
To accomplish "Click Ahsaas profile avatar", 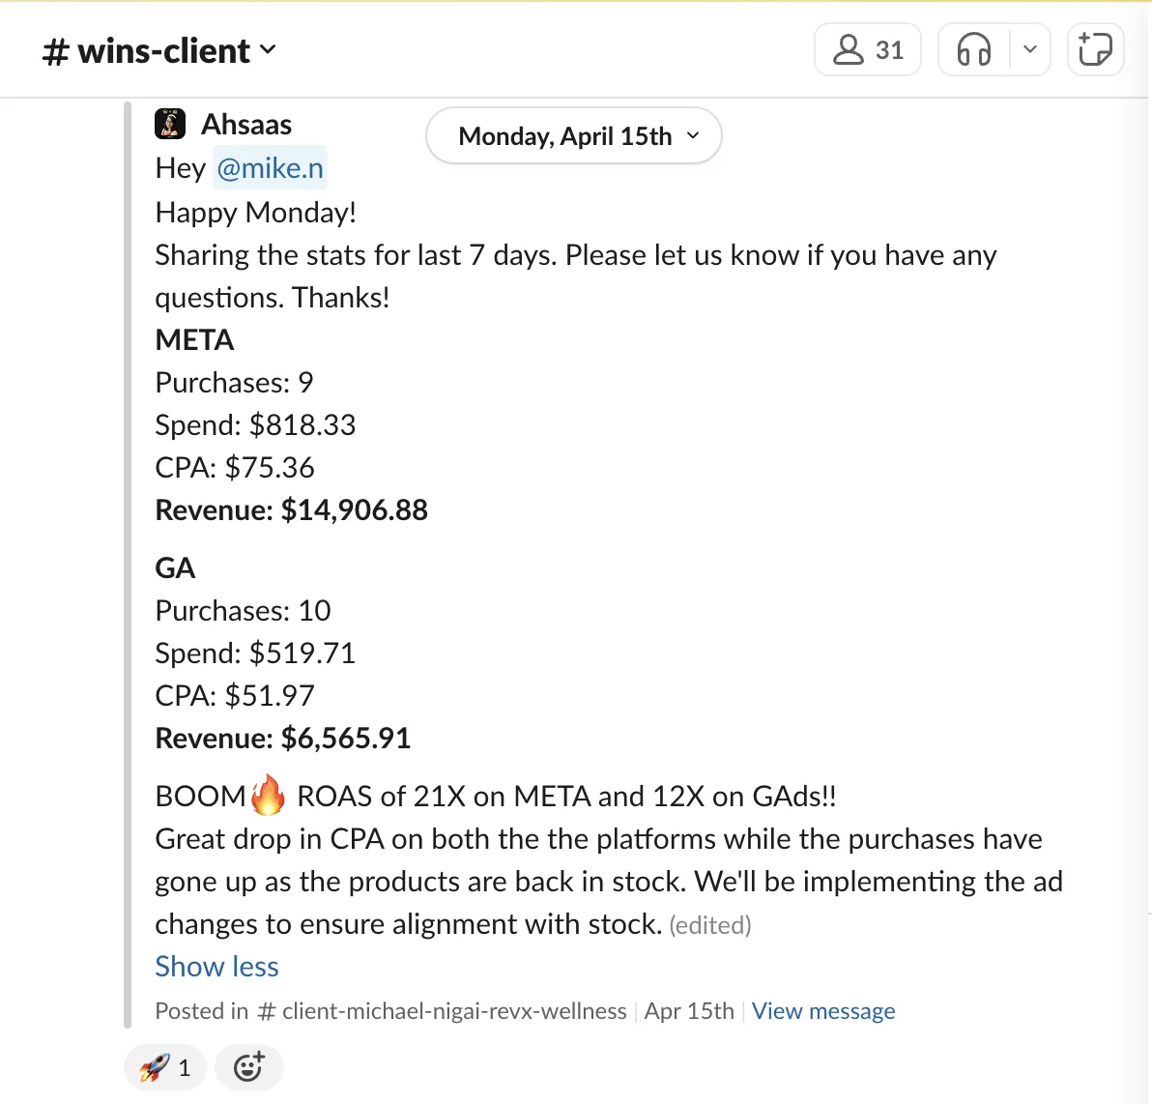I will coord(170,124).
